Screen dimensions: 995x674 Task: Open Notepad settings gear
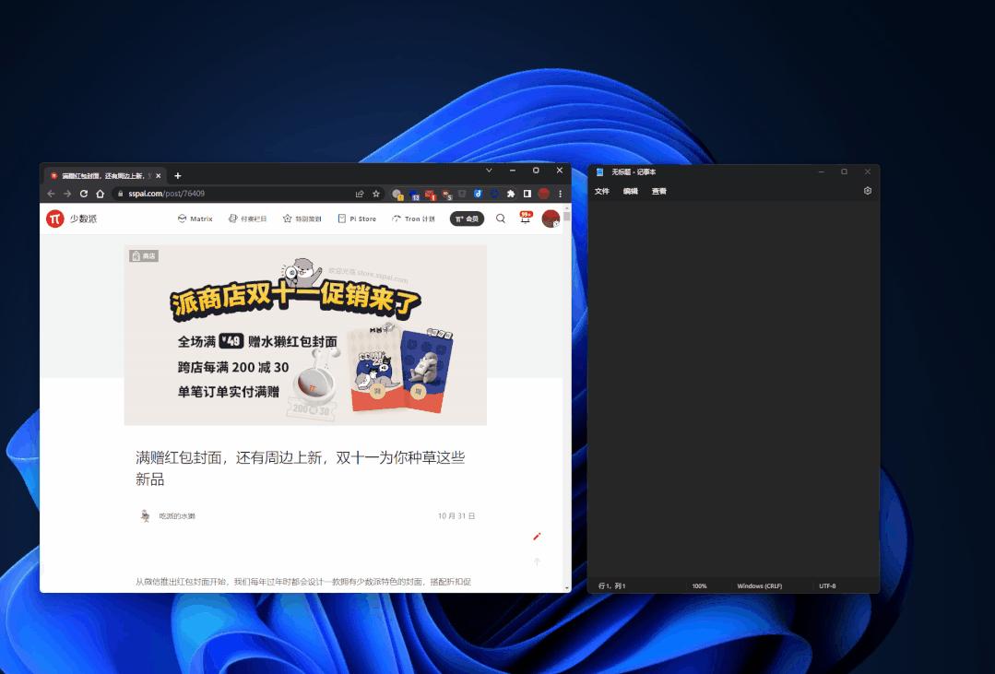(868, 190)
